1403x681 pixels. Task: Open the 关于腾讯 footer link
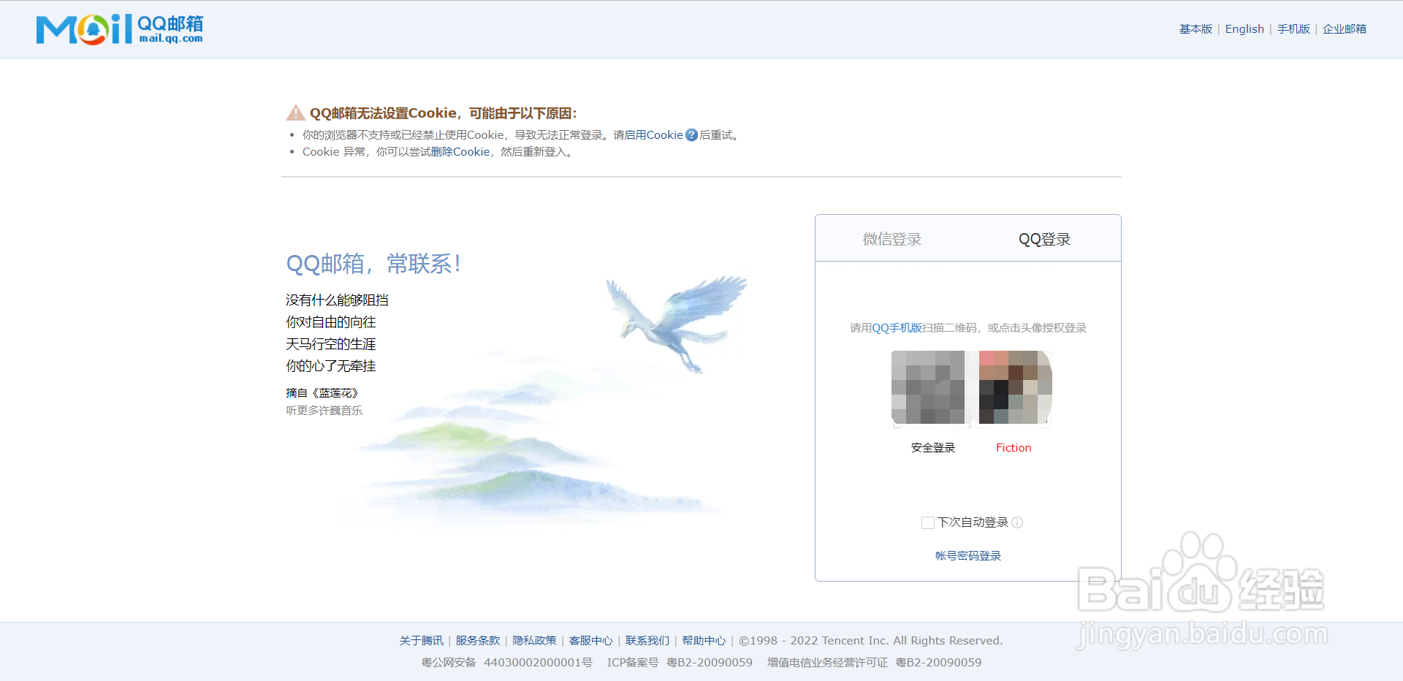coord(421,641)
